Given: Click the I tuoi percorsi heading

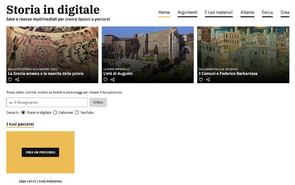Looking at the screenshot, I should (x=20, y=124).
